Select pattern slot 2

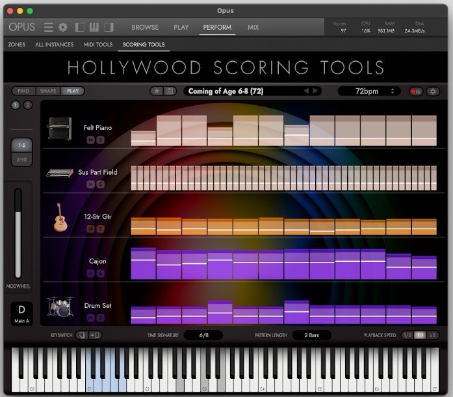pos(28,105)
